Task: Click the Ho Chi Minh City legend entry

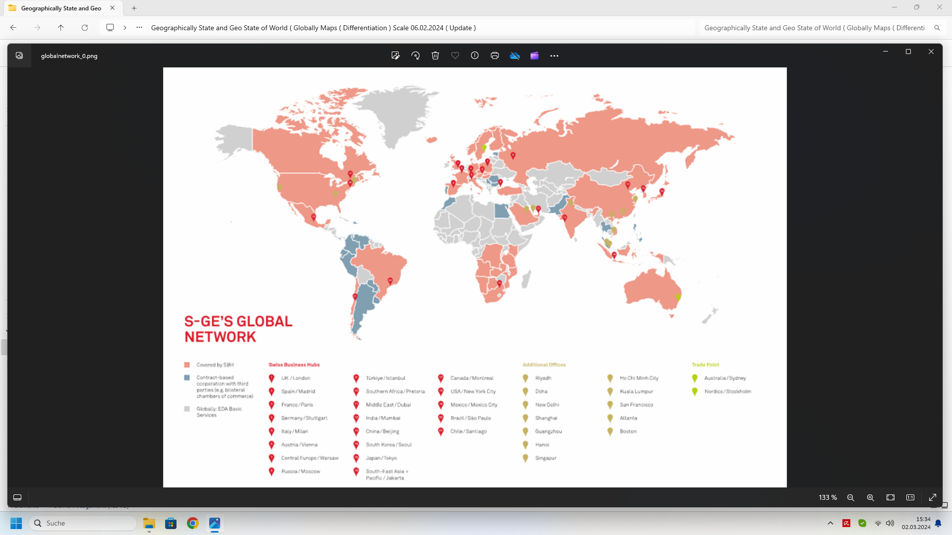Action: coord(639,378)
